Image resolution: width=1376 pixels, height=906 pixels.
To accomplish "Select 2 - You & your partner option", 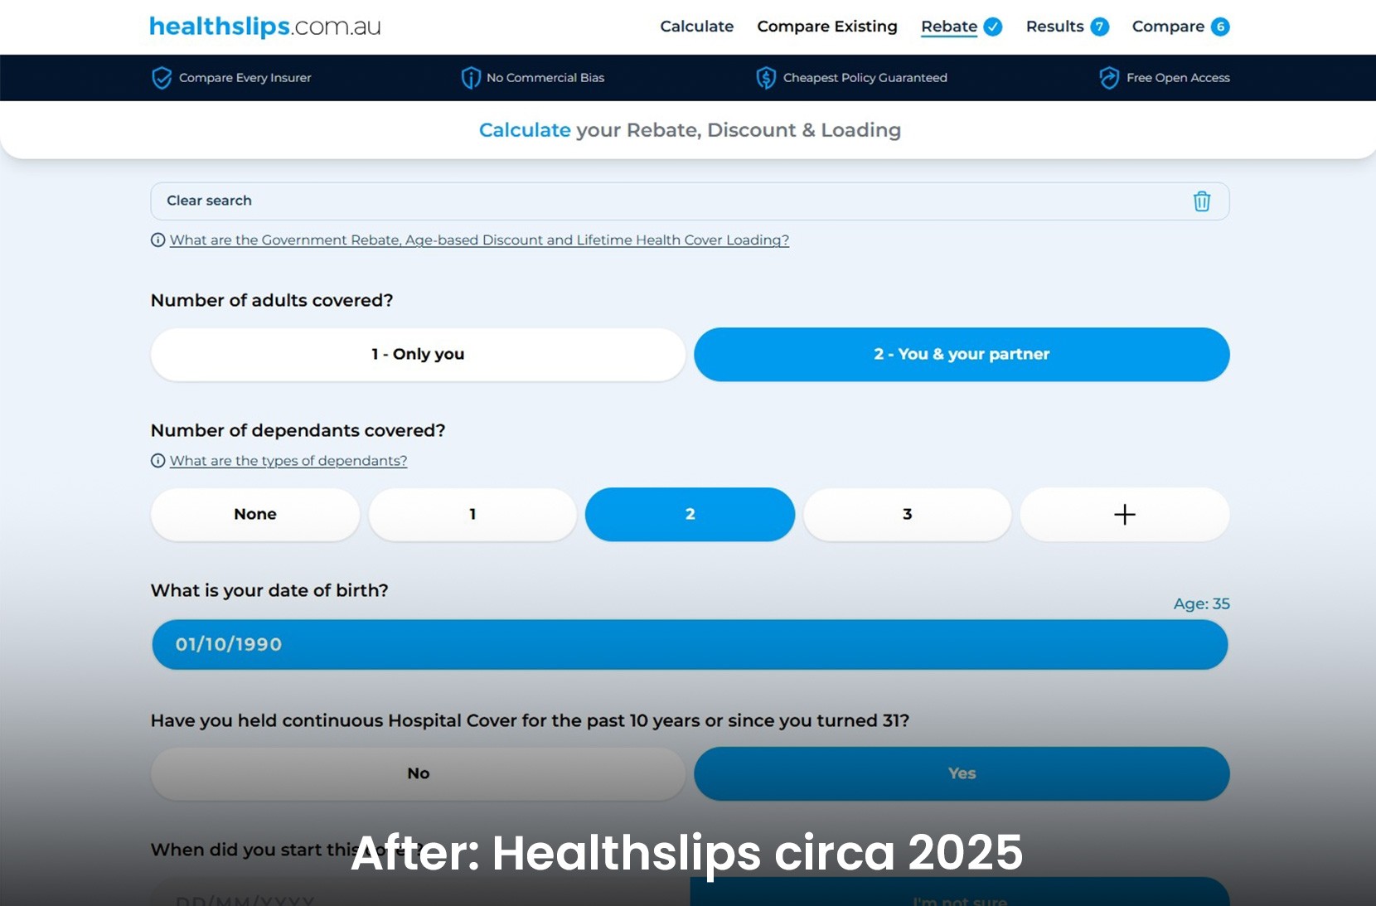I will click(x=962, y=355).
